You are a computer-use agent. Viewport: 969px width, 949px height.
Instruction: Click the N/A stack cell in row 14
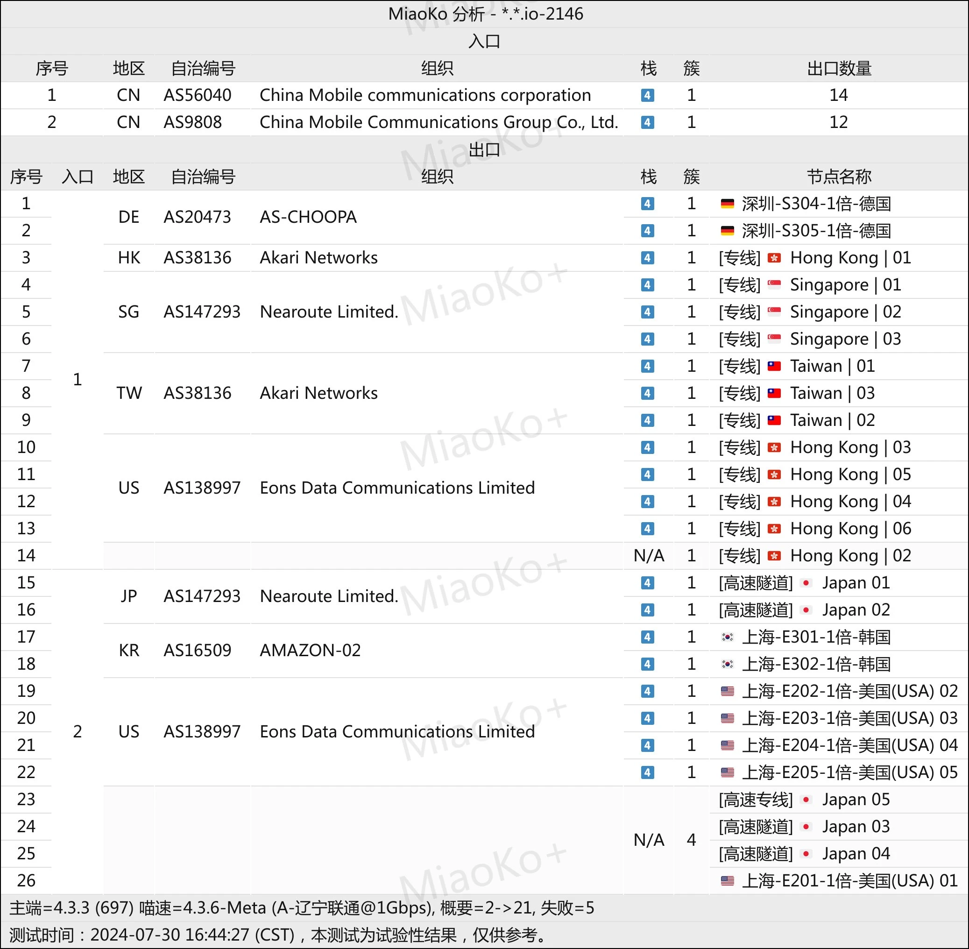pos(648,556)
